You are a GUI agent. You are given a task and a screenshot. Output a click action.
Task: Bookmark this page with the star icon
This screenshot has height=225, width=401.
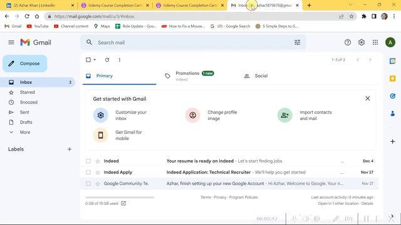coord(352,16)
